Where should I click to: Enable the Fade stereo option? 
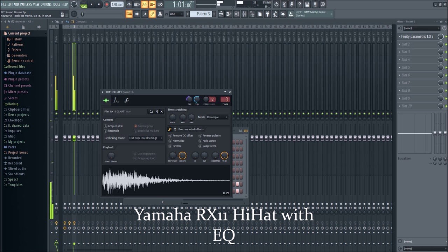(208, 141)
